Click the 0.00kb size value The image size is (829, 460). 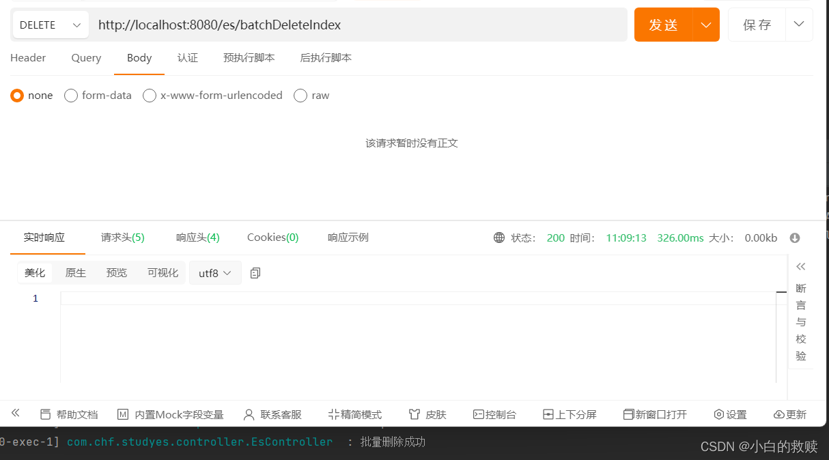(761, 238)
